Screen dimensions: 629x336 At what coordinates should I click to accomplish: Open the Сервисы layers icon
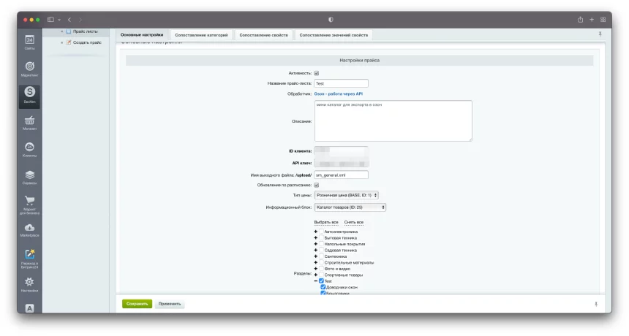(x=30, y=177)
